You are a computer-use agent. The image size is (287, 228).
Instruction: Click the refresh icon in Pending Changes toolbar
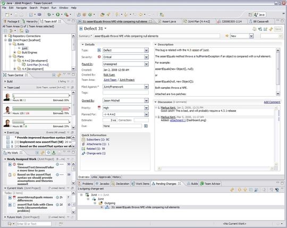(232, 190)
